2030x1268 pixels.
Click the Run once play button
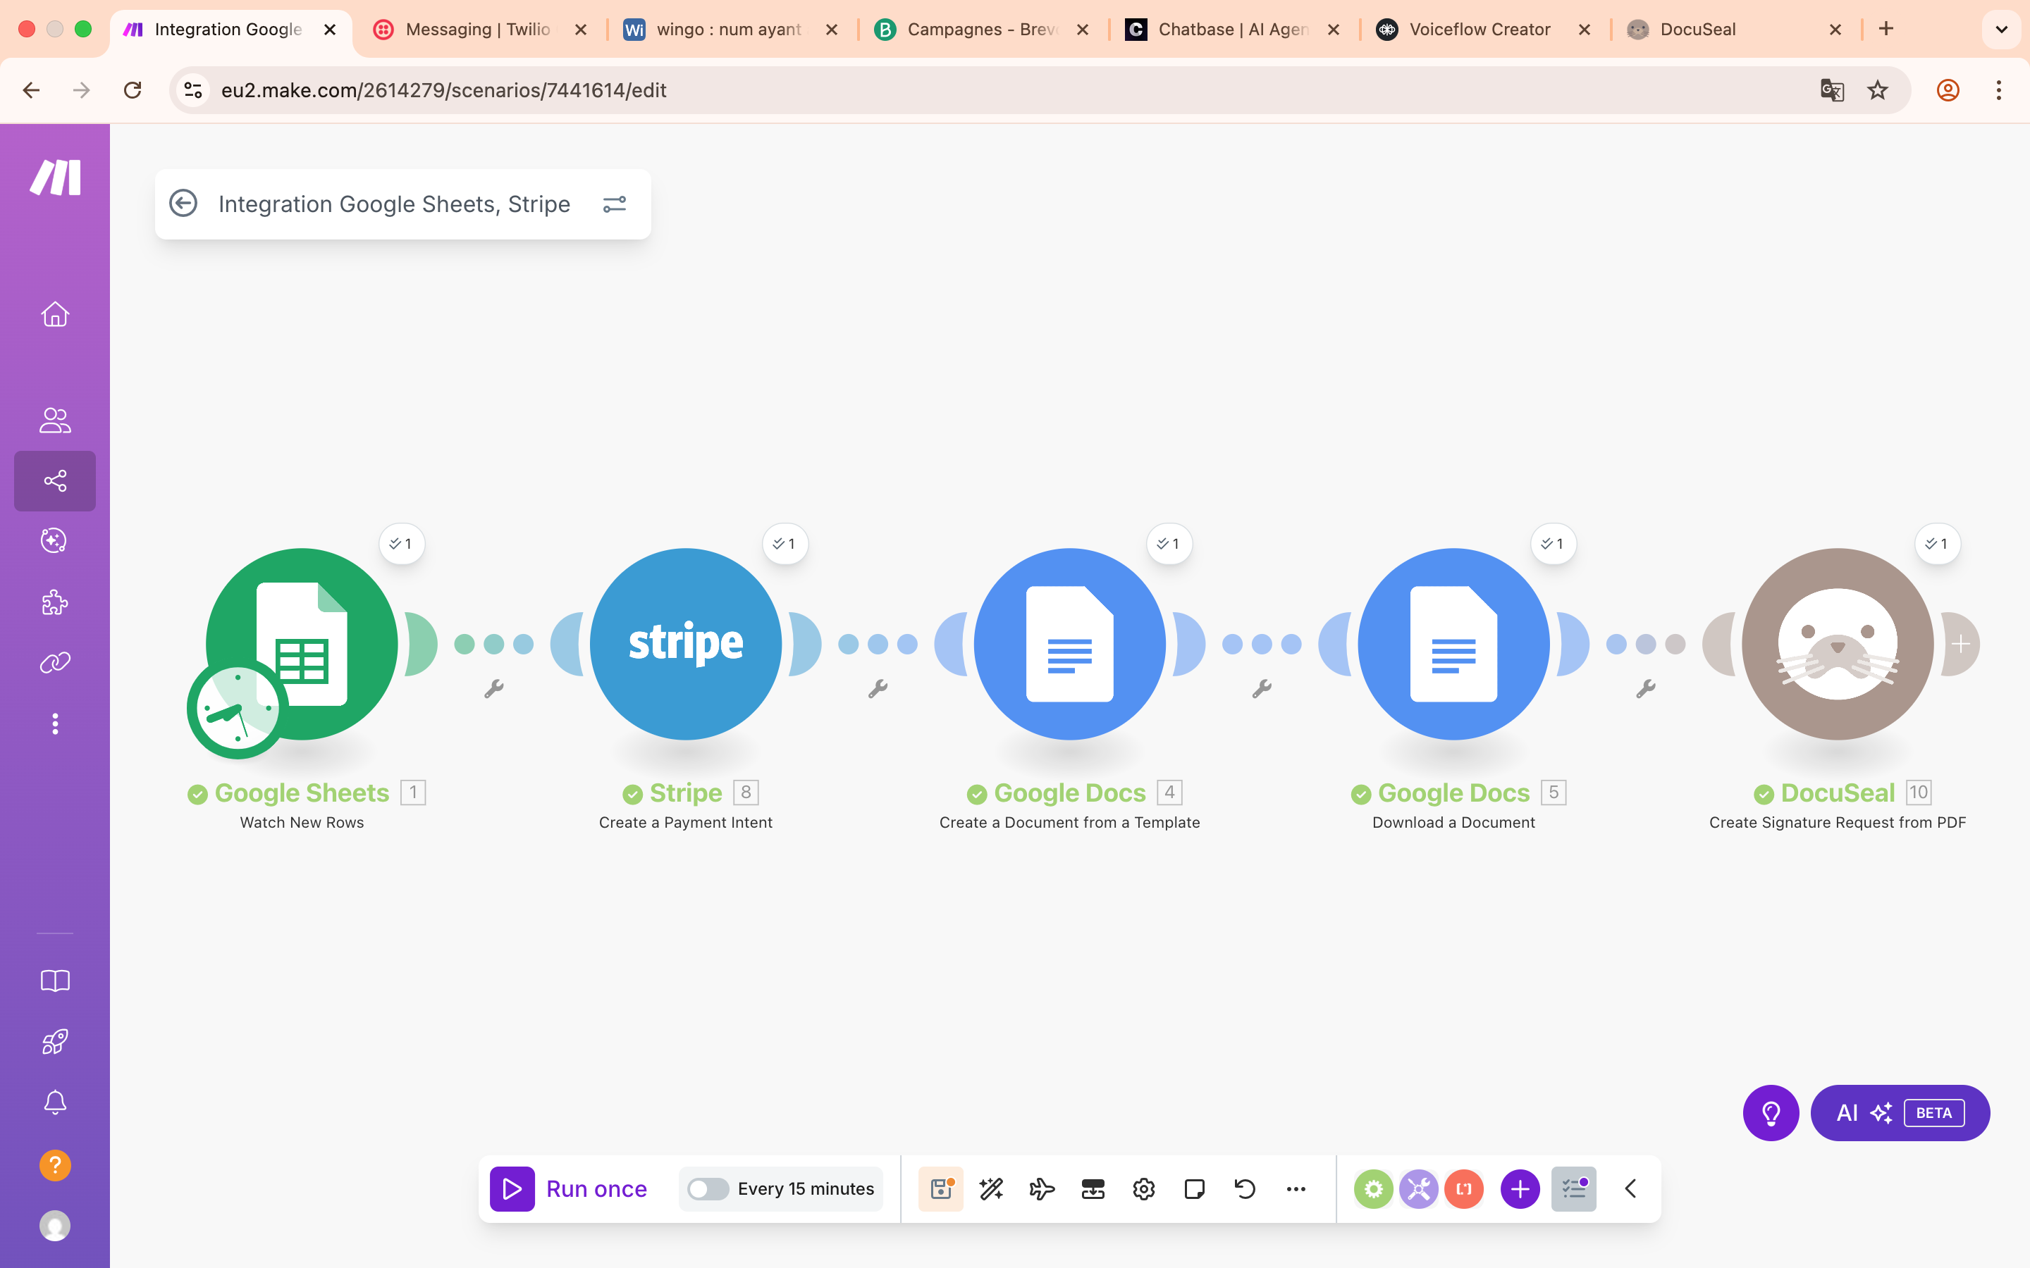[x=512, y=1188]
